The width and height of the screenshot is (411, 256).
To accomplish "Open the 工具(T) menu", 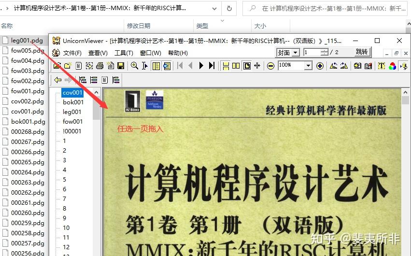I will point(124,53).
